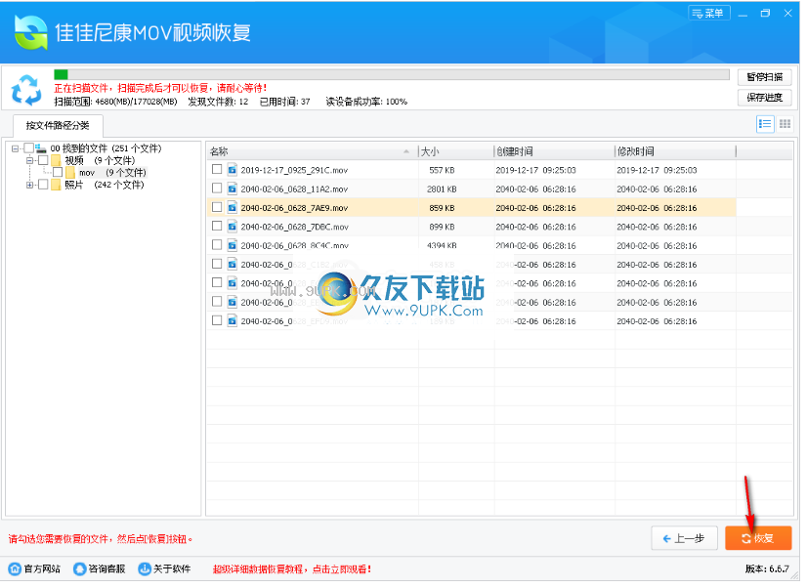Click the dotted tree connector before mov

tap(46, 172)
